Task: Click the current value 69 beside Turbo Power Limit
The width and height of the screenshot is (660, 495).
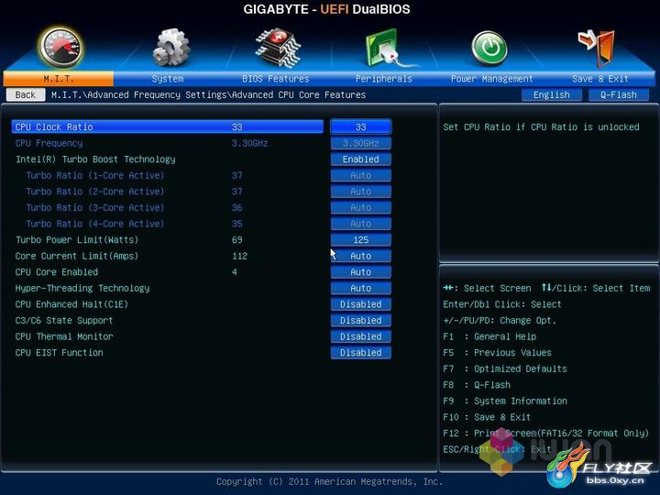Action: pos(237,239)
